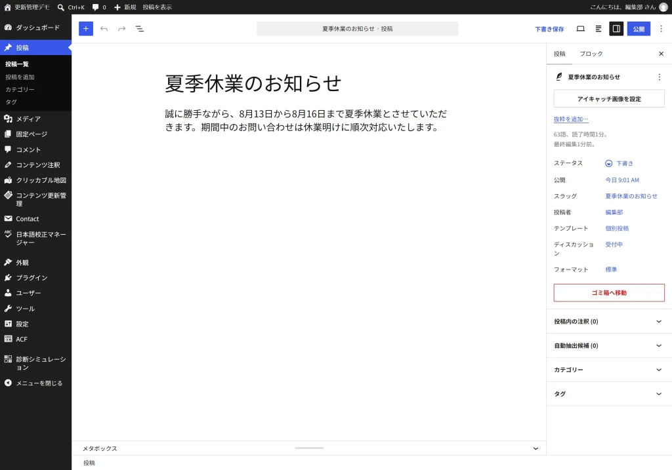The image size is (672, 470).
Task: Click 下書き保存 button
Action: [x=549, y=29]
